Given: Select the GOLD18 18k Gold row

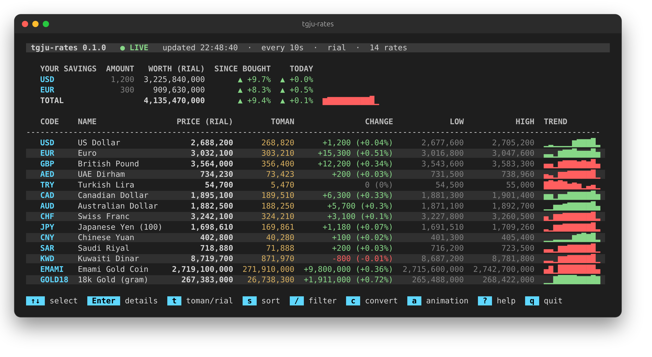Looking at the screenshot, I should [315, 280].
